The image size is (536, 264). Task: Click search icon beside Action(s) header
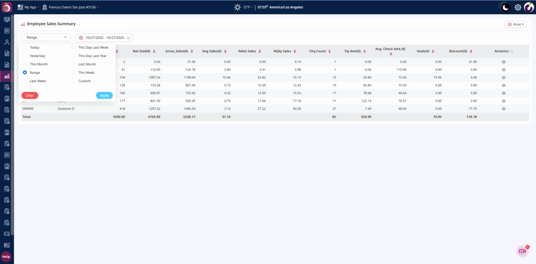pyautogui.click(x=511, y=51)
